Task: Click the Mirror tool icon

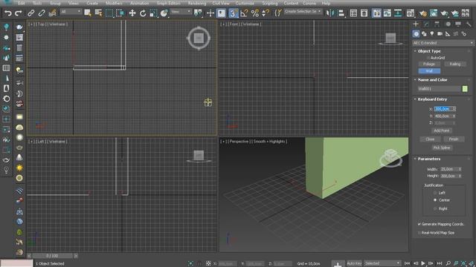Action: click(329, 13)
